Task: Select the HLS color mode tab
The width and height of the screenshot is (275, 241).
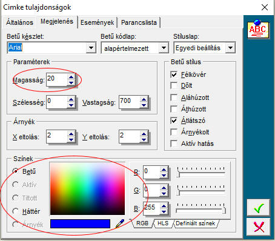Action: (x=163, y=223)
